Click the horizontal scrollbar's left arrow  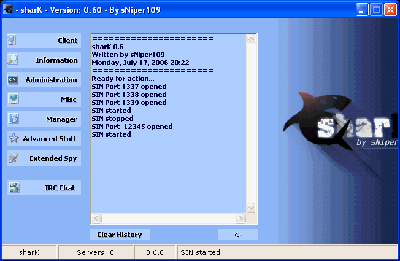[95, 219]
